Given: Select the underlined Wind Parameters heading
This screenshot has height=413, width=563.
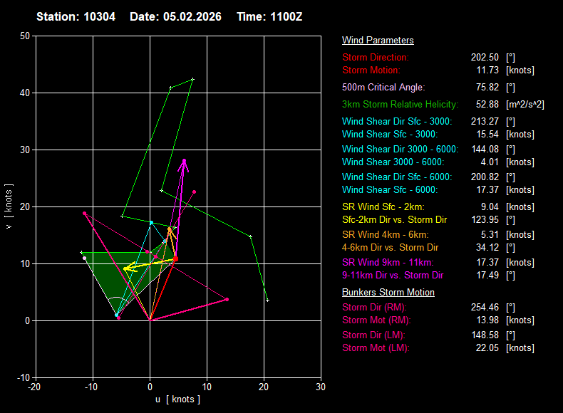Looking at the screenshot, I should click(378, 41).
